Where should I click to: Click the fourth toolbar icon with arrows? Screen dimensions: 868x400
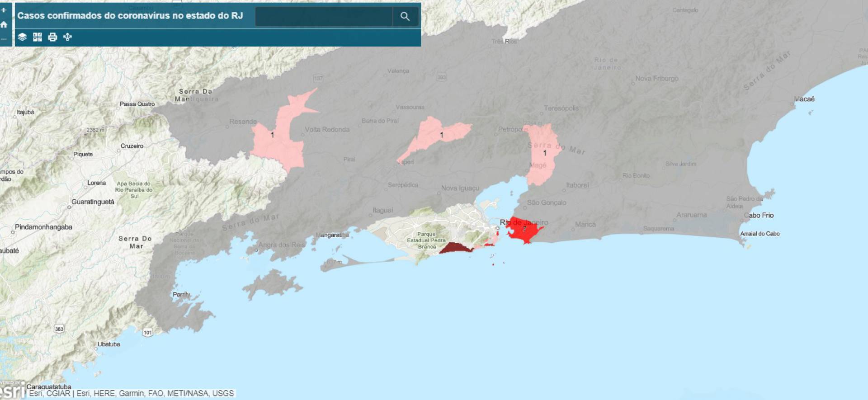point(68,37)
